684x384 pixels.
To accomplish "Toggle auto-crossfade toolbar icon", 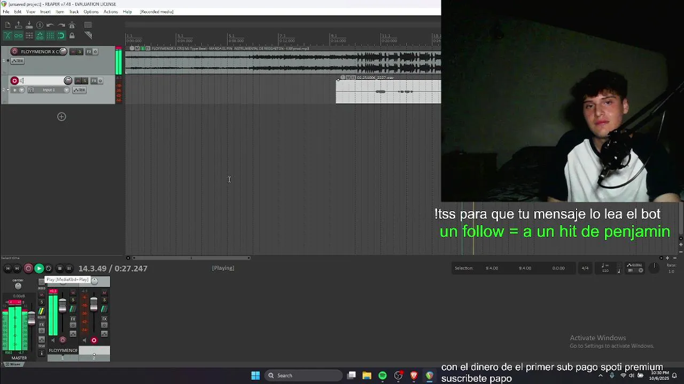I will (x=7, y=36).
